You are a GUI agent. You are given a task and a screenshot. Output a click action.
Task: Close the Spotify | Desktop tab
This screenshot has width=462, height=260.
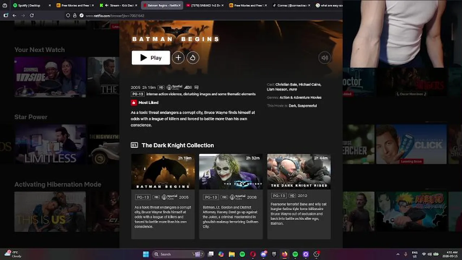tap(50, 5)
